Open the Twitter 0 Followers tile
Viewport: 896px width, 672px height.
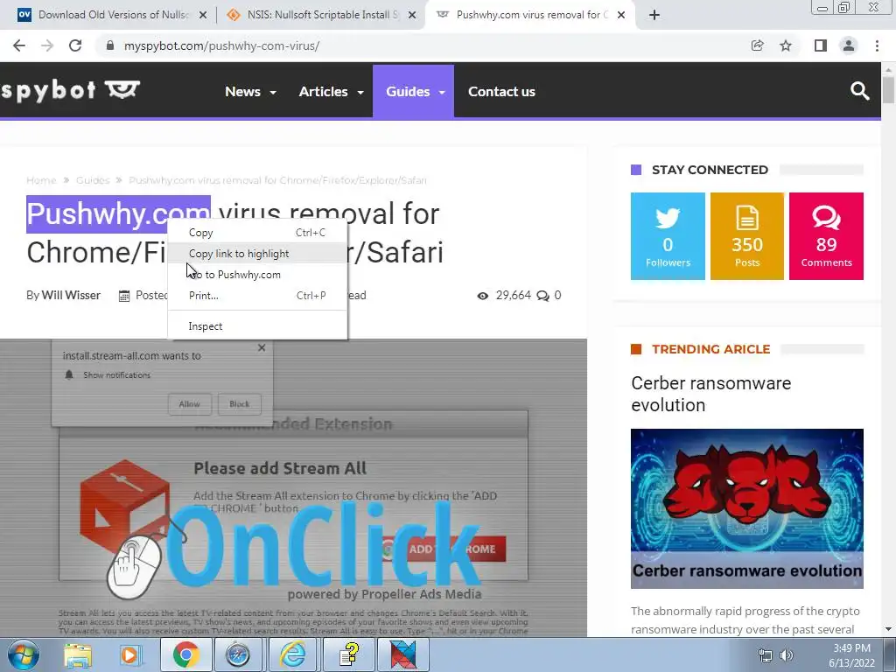point(668,236)
